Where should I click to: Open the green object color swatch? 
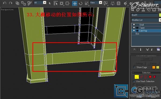pos(160,15)
